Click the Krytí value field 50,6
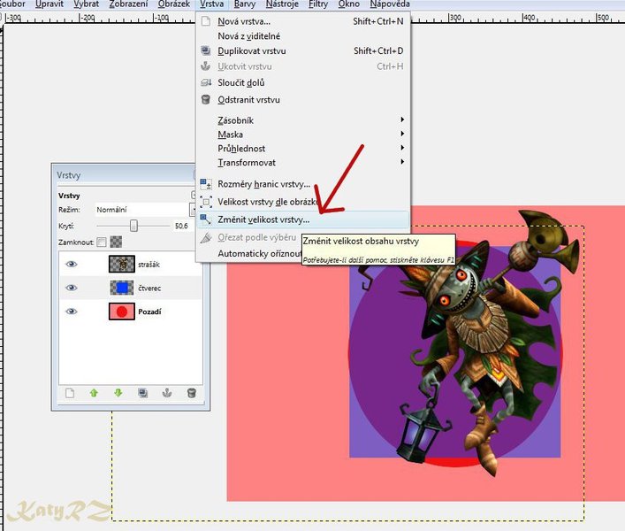 181,226
